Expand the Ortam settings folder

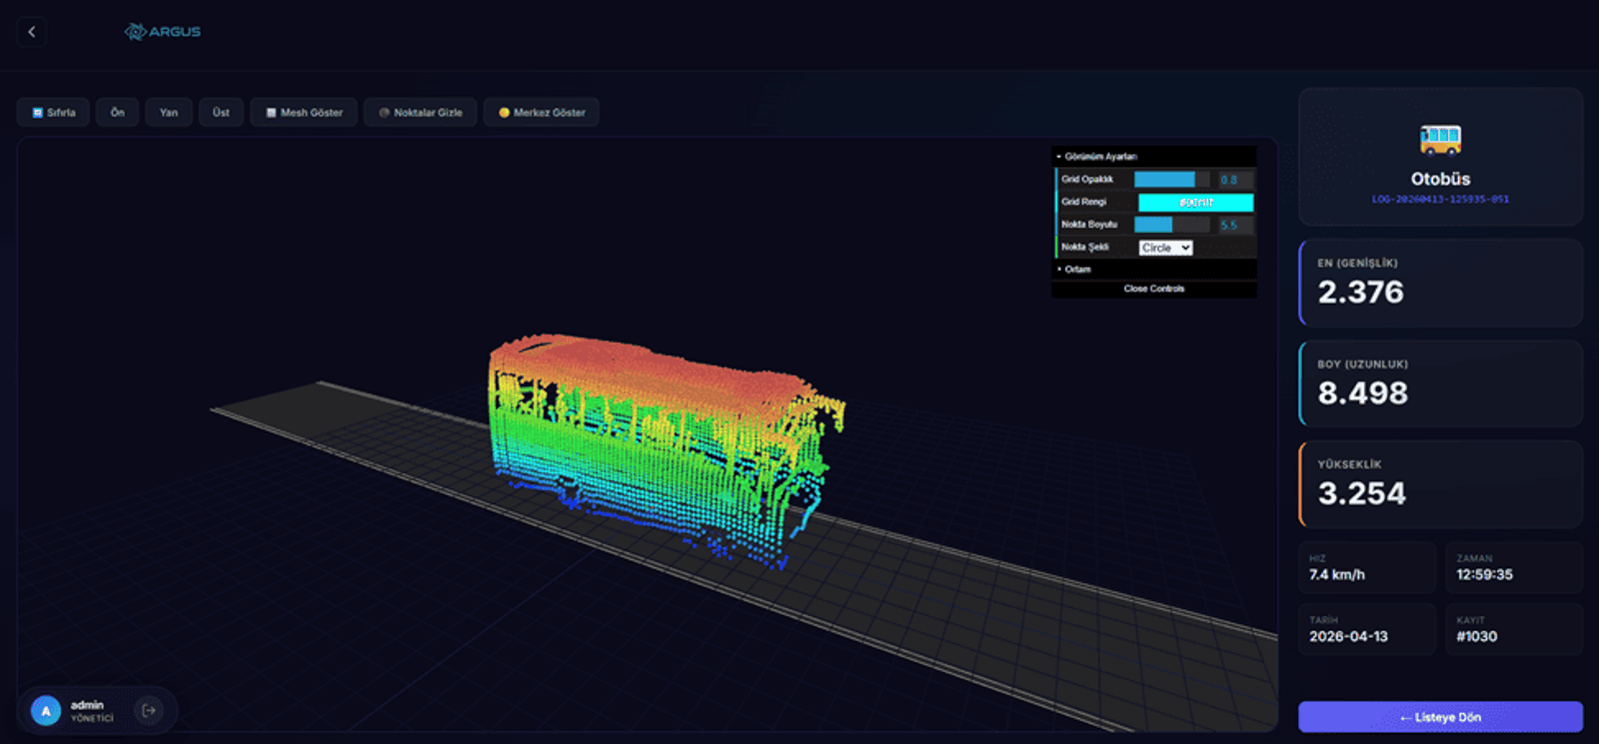[x=1154, y=270]
